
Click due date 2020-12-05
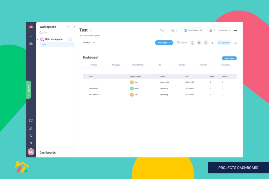(x=190, y=82)
